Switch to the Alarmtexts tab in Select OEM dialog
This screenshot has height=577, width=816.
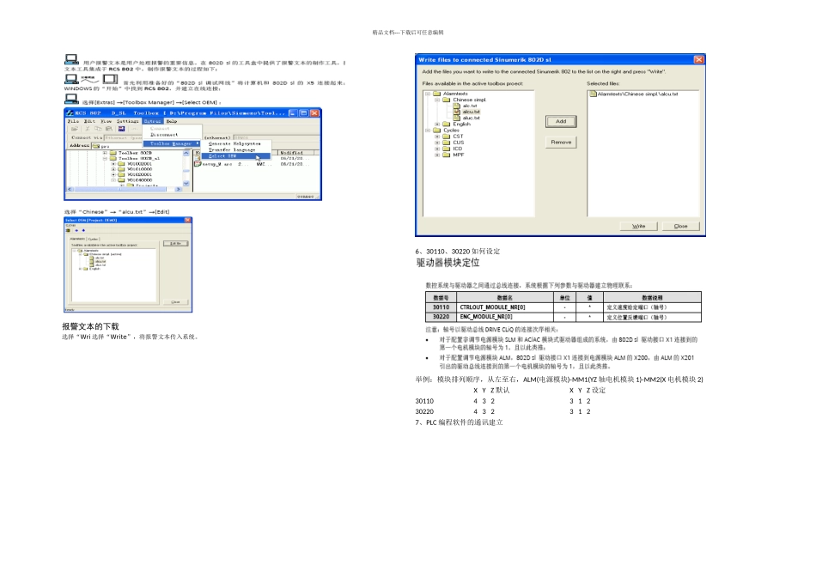[77, 239]
